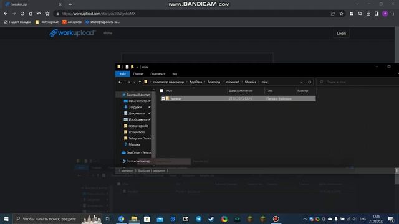
Task: Expand the Explorer address path history dropdown
Action: tap(302, 82)
